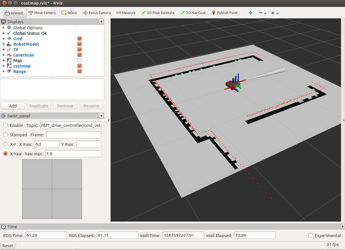Activate 2D Nav Goal tool

click(193, 13)
